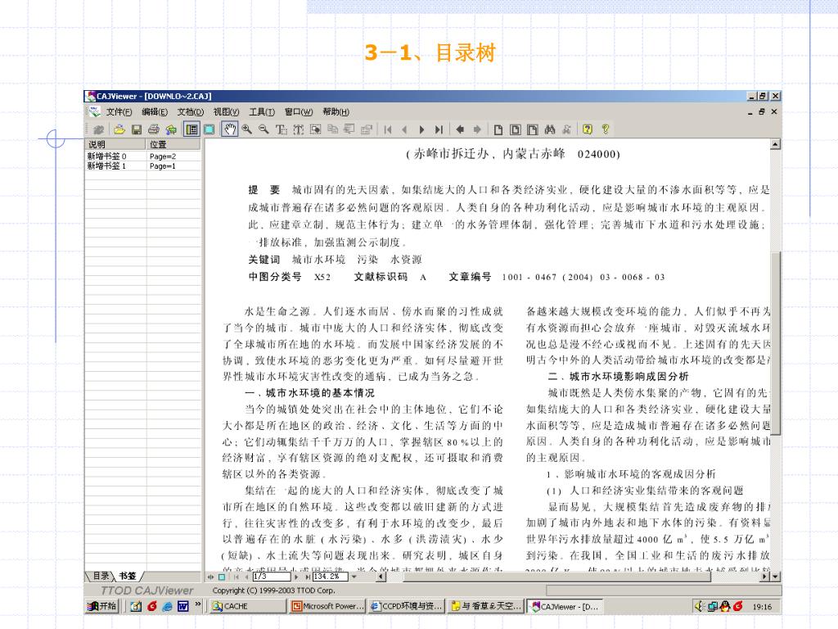
Task: Click the Save floppy disk icon
Action: click(x=137, y=129)
